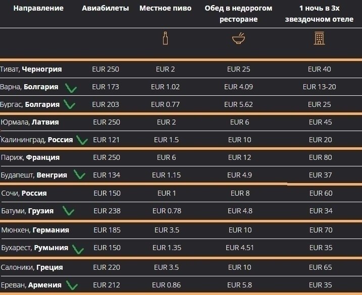Open the Париж, Франция destination
Screen dimensions: 362x295
(x=30, y=157)
